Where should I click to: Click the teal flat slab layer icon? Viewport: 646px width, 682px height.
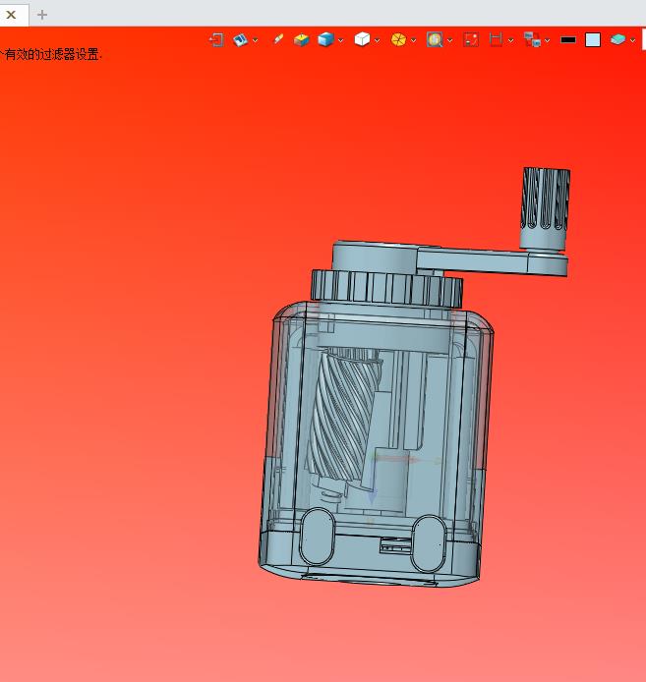click(x=617, y=39)
